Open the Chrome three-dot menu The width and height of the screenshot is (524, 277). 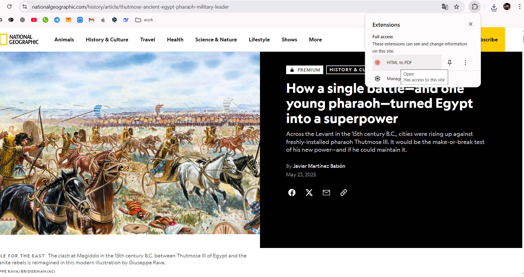(519, 7)
